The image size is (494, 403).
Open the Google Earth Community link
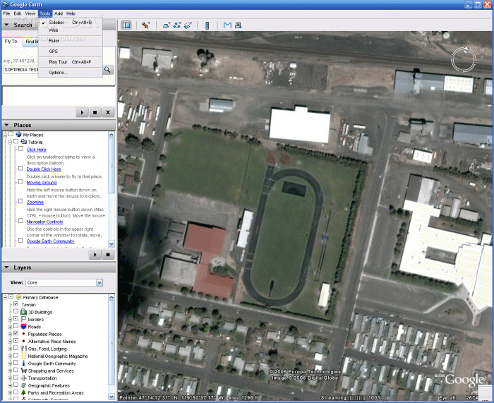click(x=50, y=241)
